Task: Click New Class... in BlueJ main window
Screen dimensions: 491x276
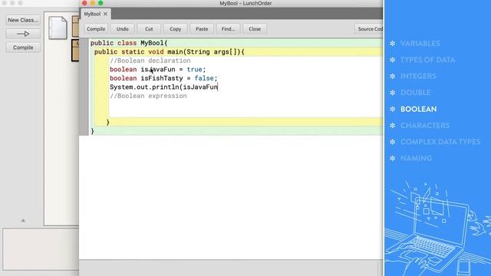Action: pyautogui.click(x=23, y=20)
